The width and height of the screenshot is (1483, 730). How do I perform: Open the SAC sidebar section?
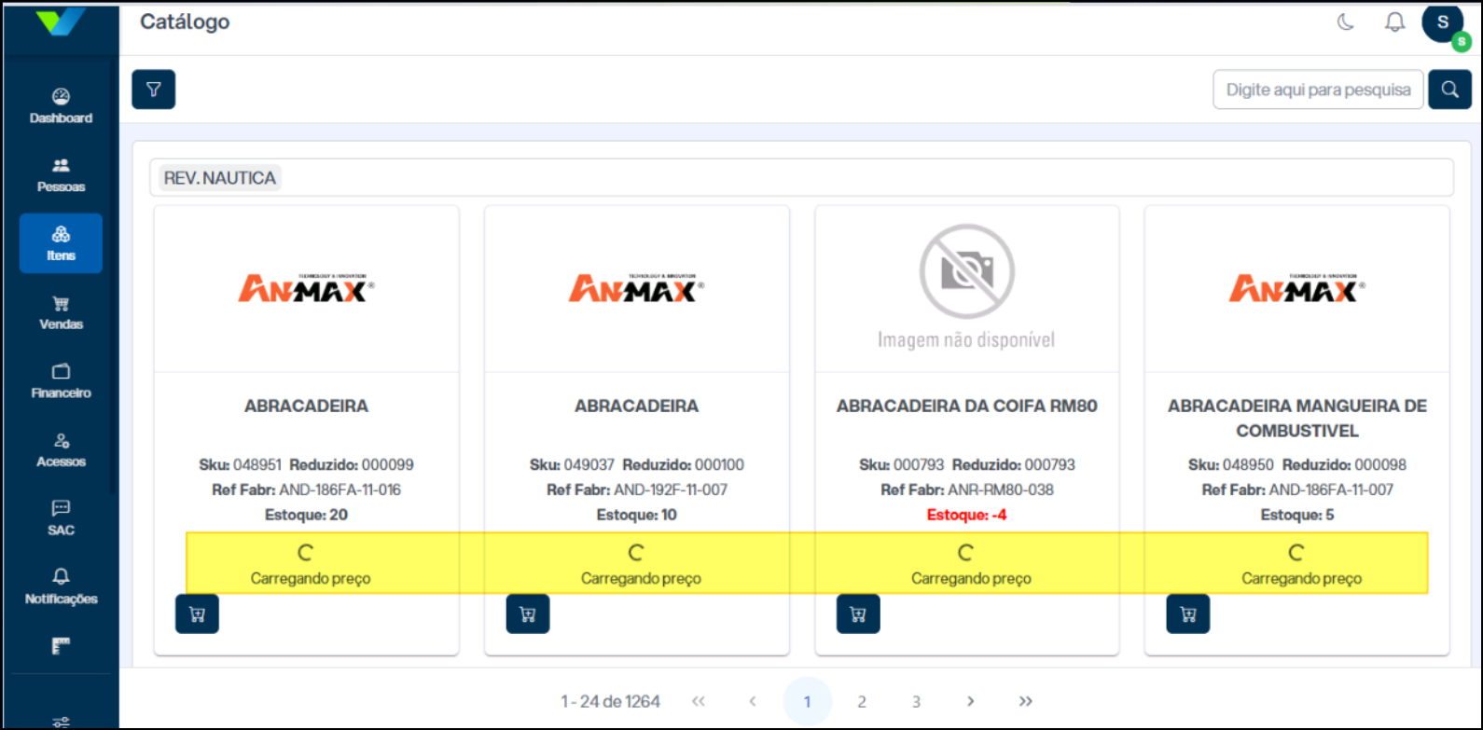point(61,518)
